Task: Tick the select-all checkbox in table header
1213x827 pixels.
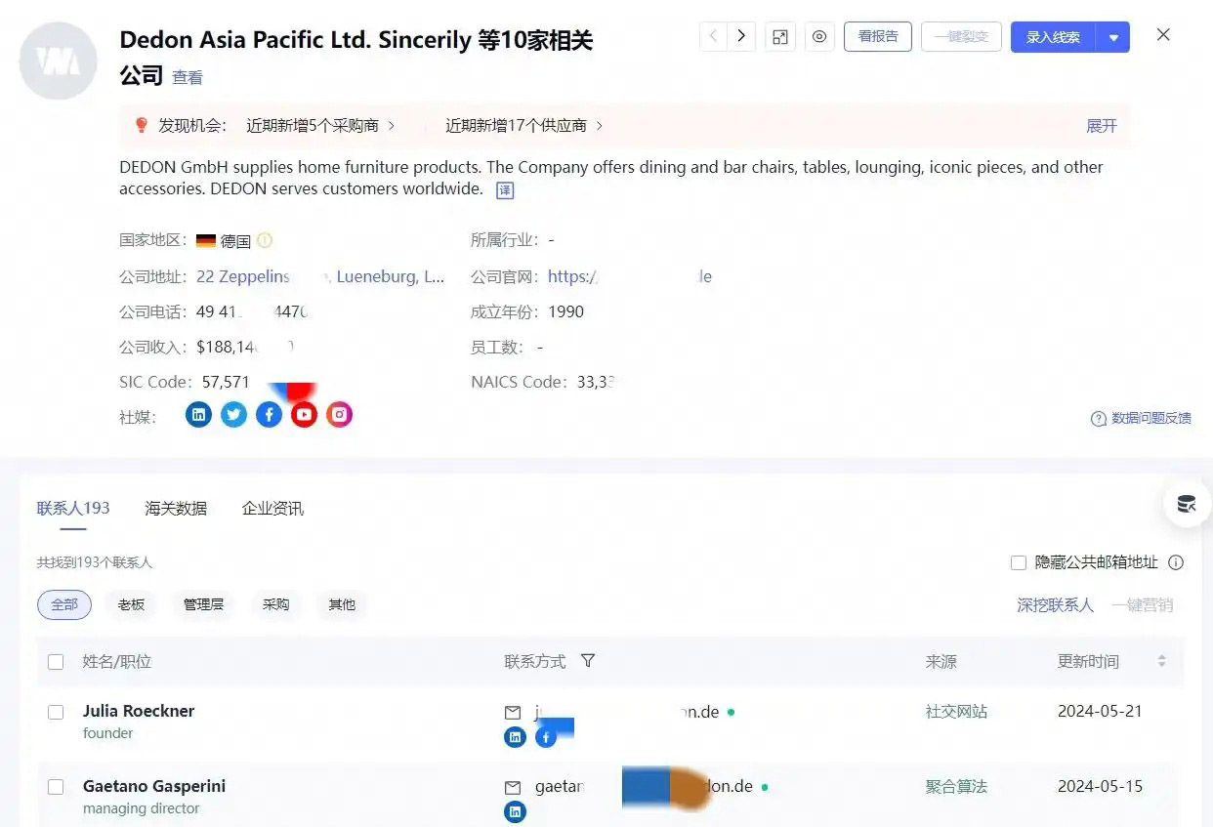Action: (x=56, y=662)
